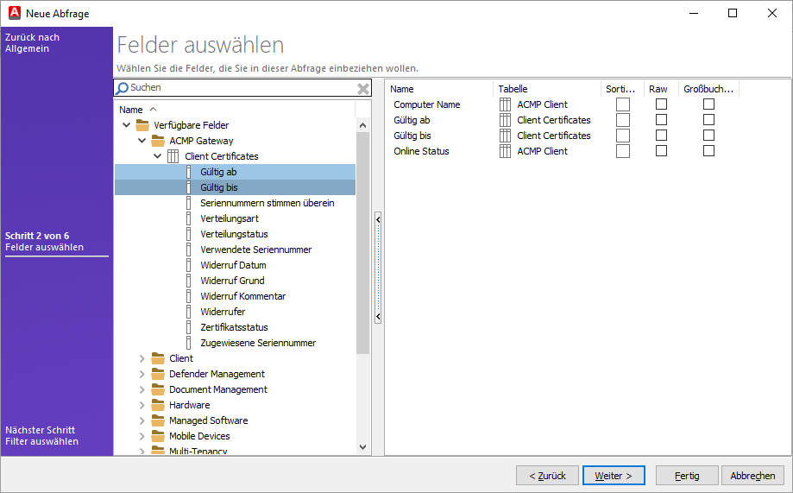Remove fields with lower splitter arrow
The width and height of the screenshot is (793, 493).
tap(378, 317)
